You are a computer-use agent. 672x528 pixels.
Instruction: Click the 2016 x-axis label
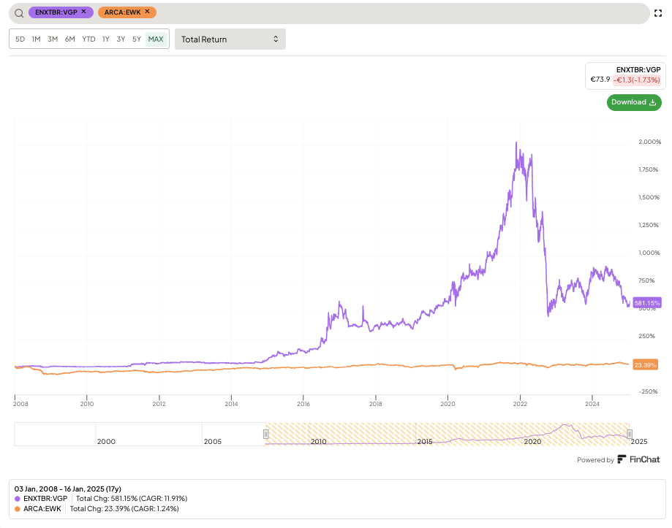pyautogui.click(x=303, y=404)
